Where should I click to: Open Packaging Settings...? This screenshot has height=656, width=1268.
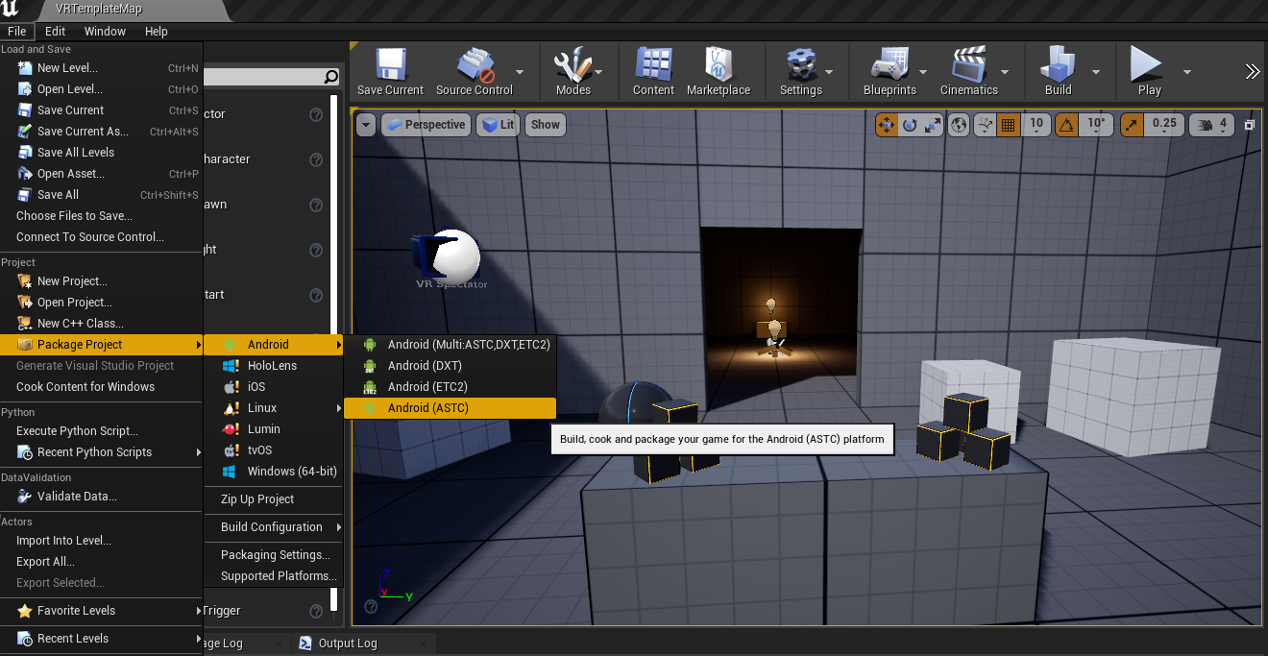pyautogui.click(x=274, y=555)
